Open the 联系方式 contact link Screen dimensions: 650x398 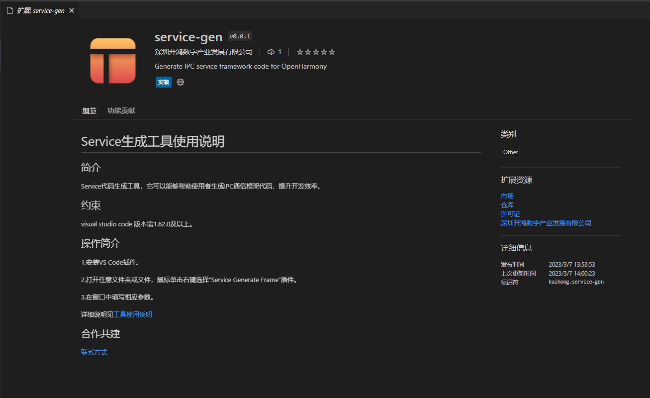tap(94, 352)
